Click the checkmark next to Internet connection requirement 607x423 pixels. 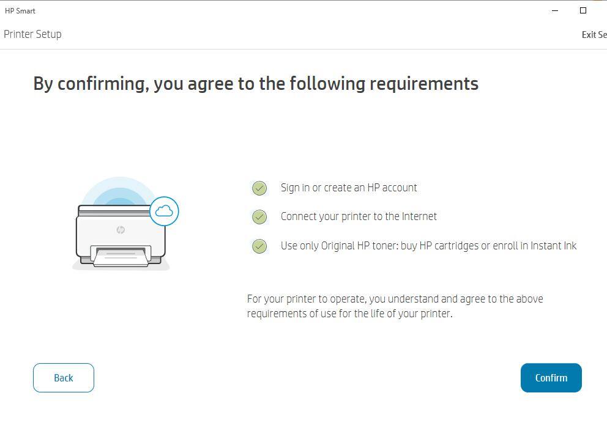pyautogui.click(x=259, y=217)
